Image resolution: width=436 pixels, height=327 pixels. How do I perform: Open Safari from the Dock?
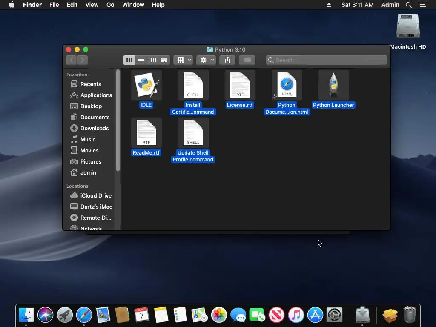pyautogui.click(x=84, y=315)
